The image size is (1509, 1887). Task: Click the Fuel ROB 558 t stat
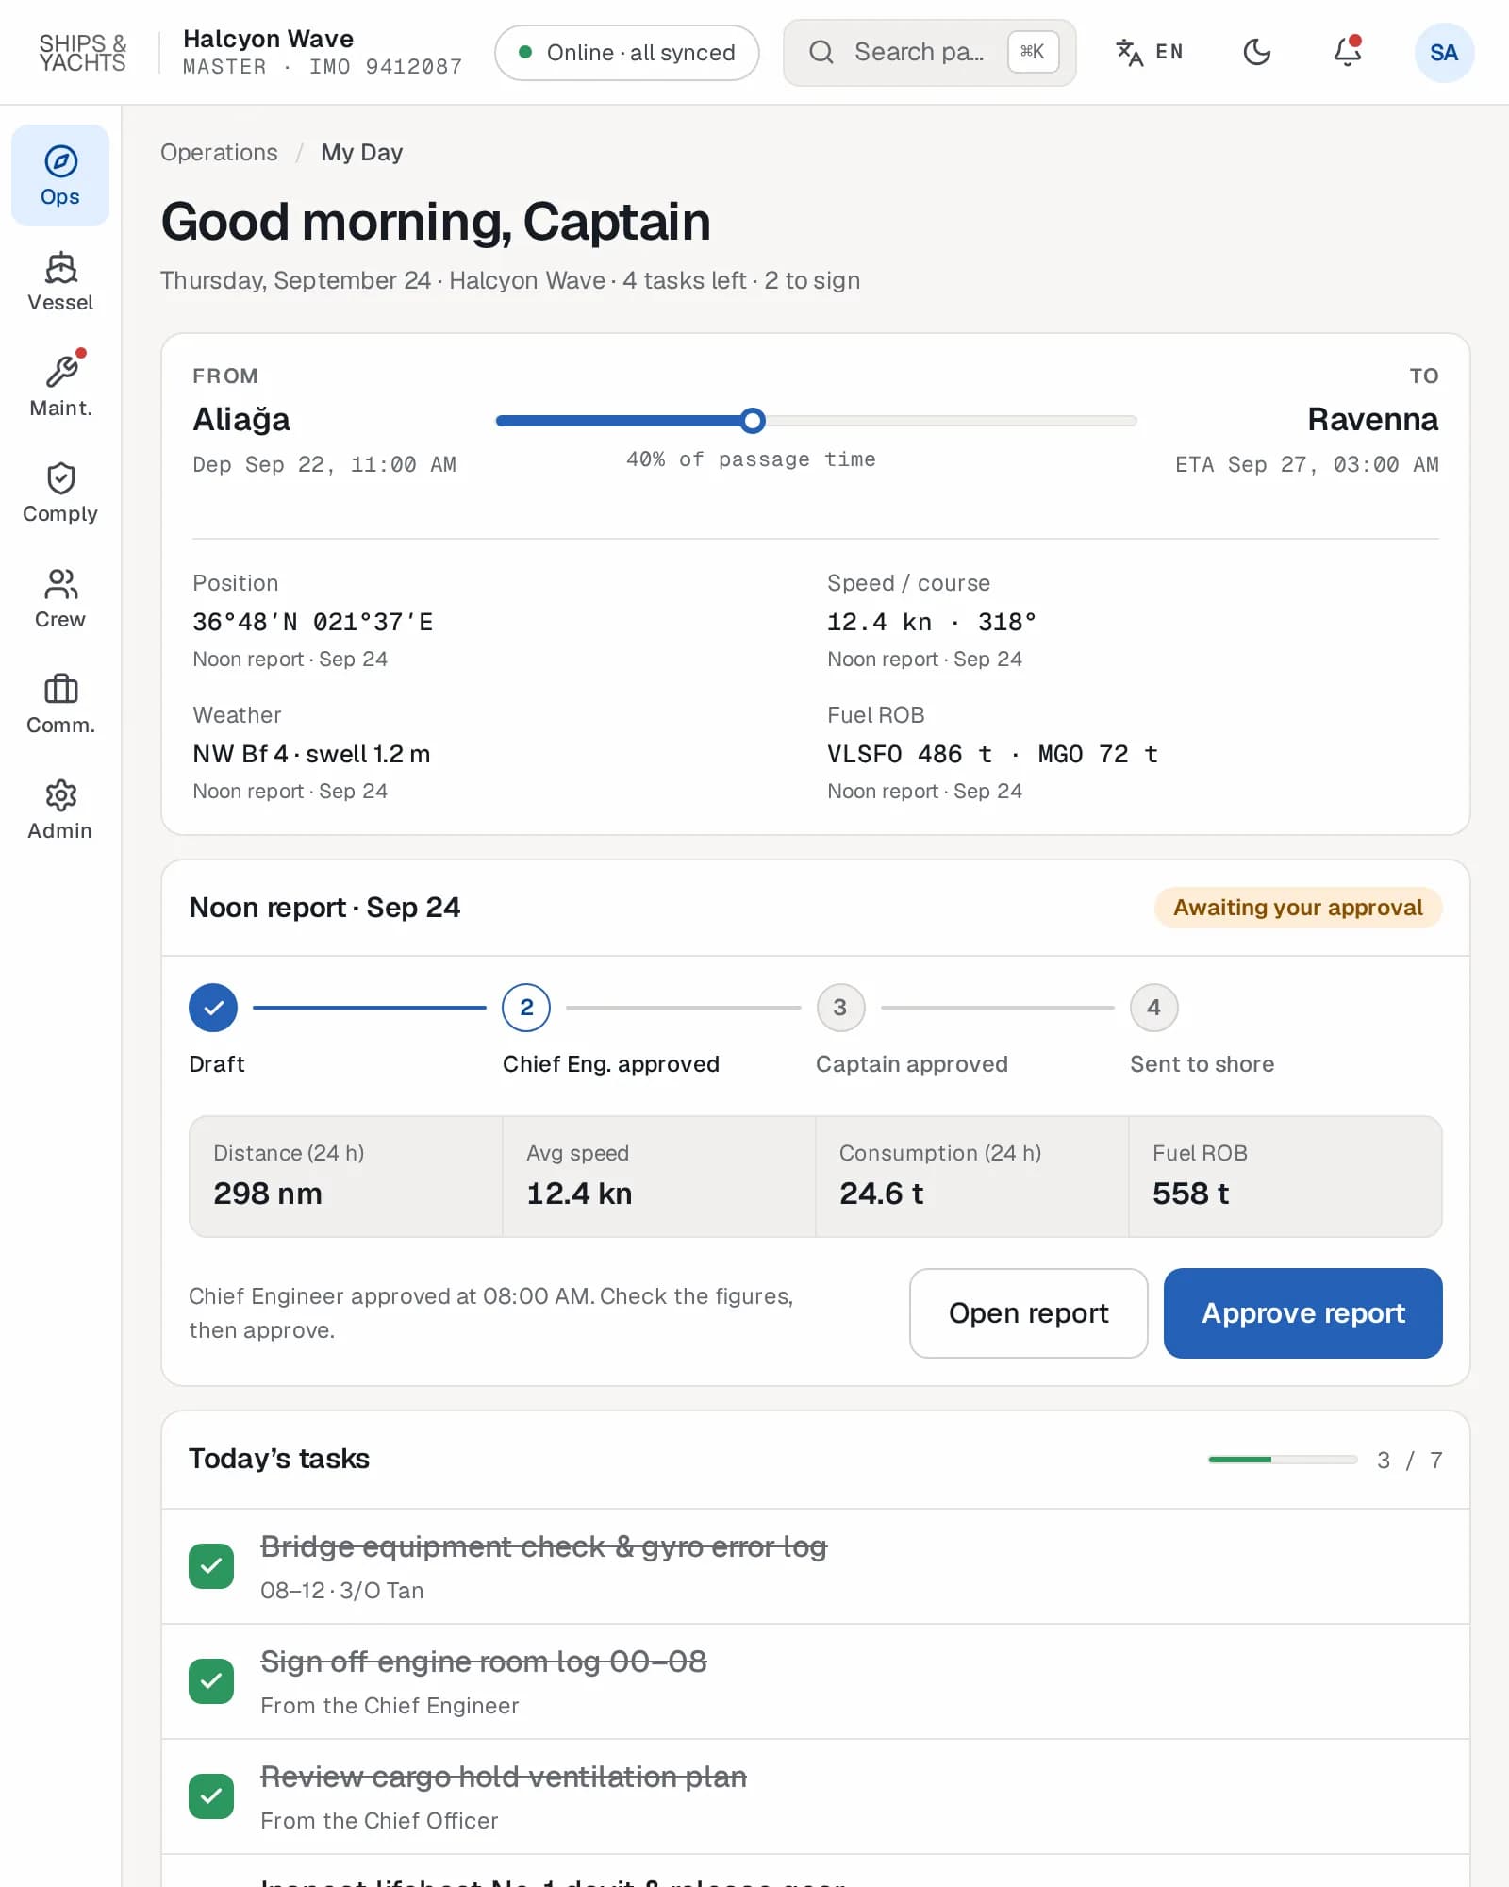(x=1285, y=1177)
